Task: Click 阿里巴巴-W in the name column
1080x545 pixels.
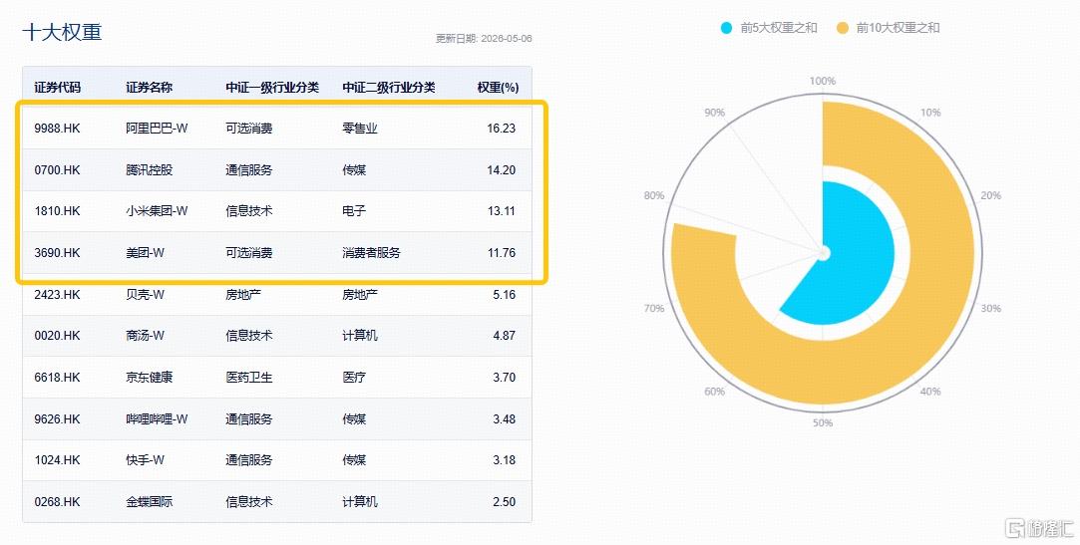Action: [157, 128]
